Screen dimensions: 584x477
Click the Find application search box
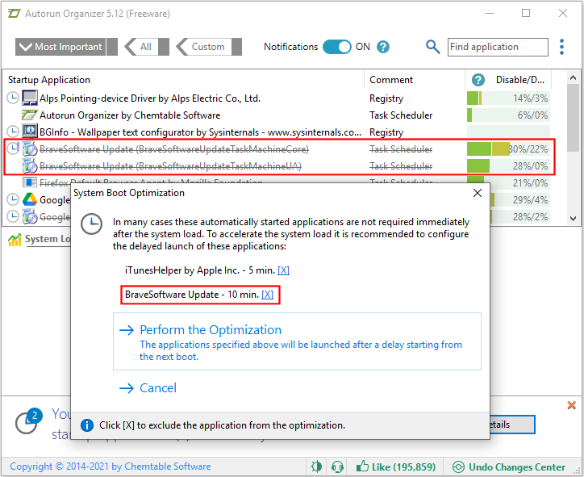[497, 47]
